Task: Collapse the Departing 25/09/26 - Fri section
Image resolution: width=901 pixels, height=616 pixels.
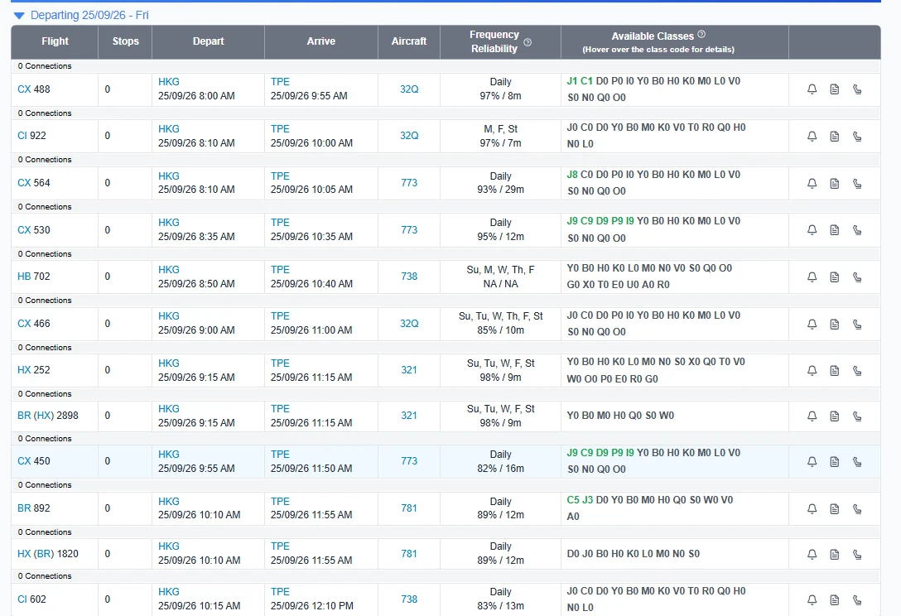Action: [19, 16]
